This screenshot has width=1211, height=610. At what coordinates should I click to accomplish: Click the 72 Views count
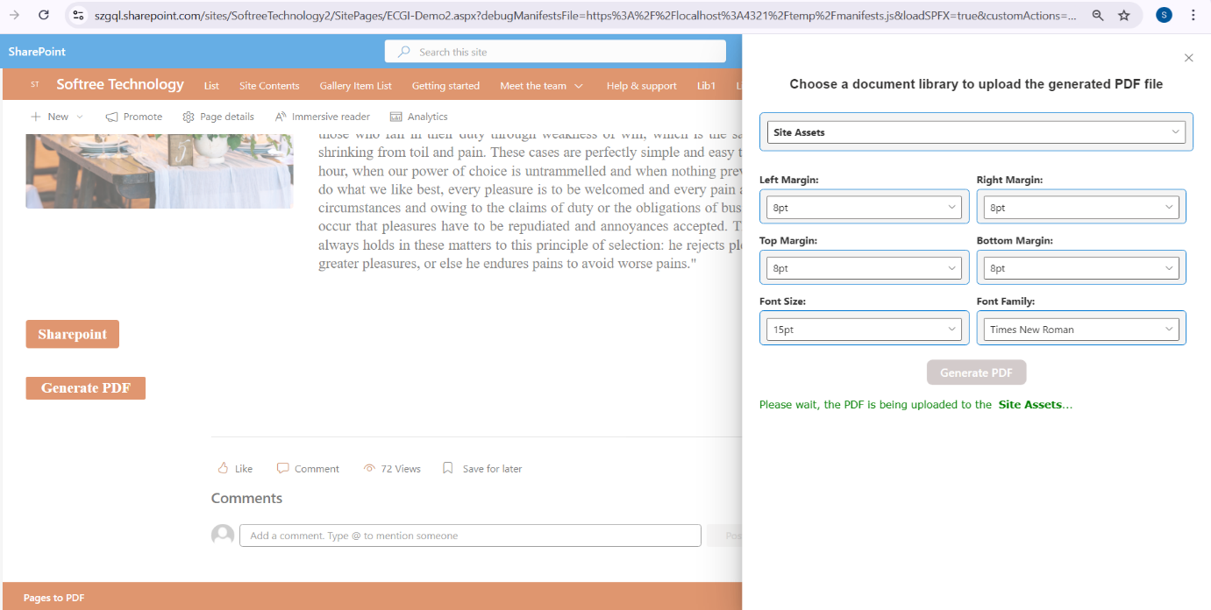tap(401, 469)
